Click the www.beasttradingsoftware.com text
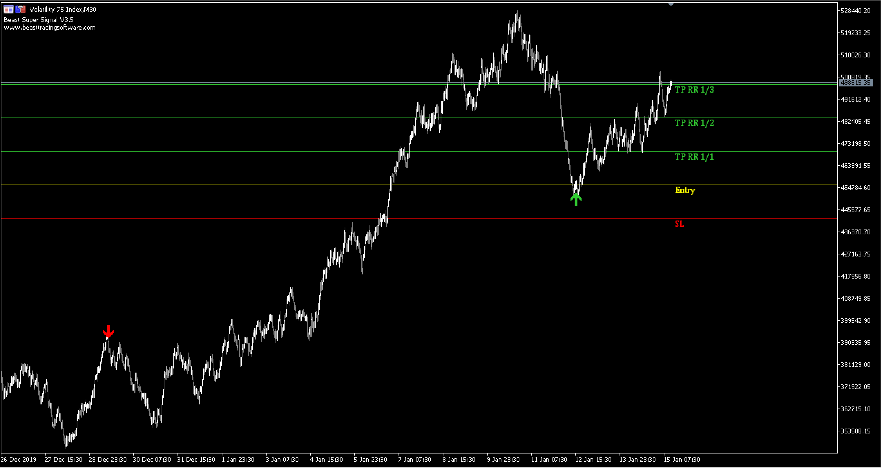This screenshot has height=468, width=882. [x=50, y=28]
